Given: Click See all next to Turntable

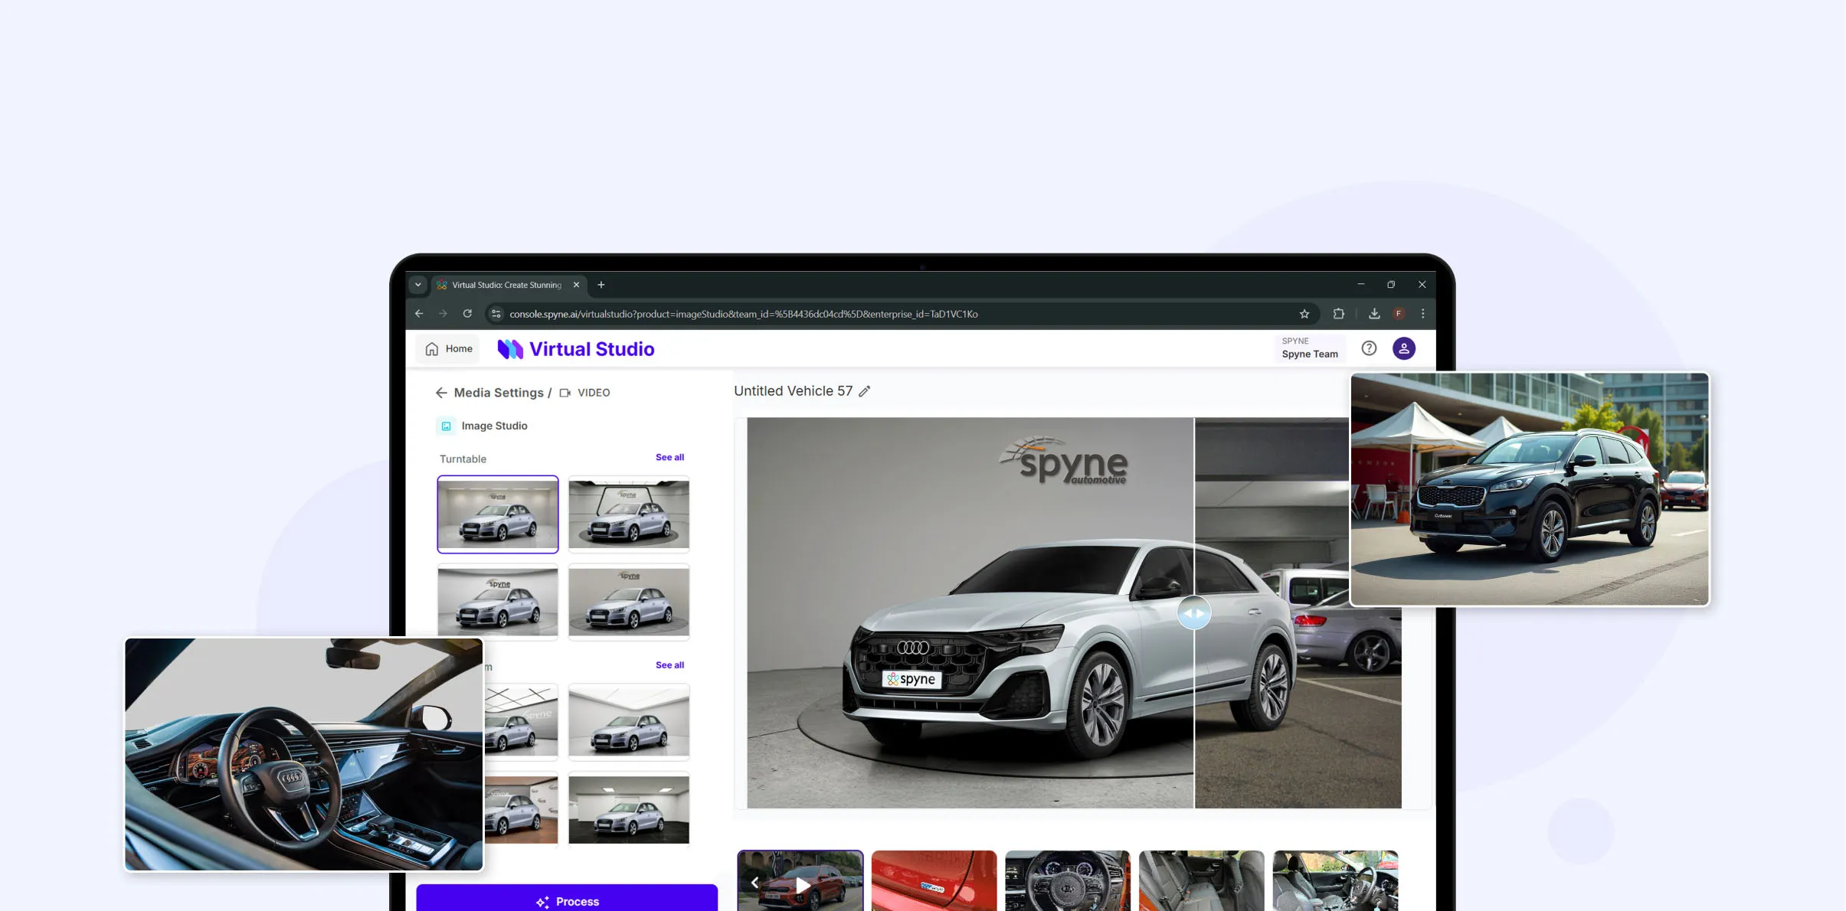Looking at the screenshot, I should (669, 457).
